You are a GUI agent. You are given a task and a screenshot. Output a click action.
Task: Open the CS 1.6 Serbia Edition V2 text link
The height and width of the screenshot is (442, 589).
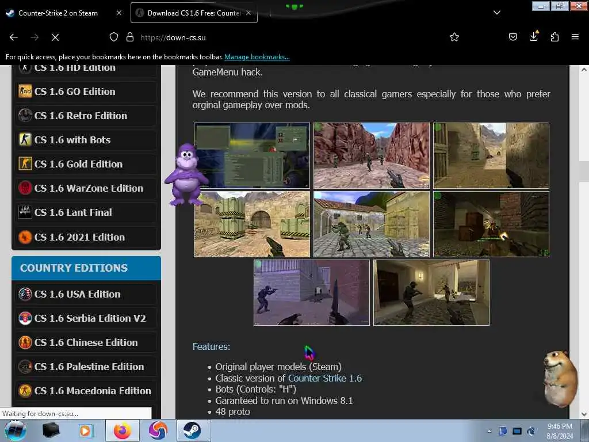[x=90, y=318]
